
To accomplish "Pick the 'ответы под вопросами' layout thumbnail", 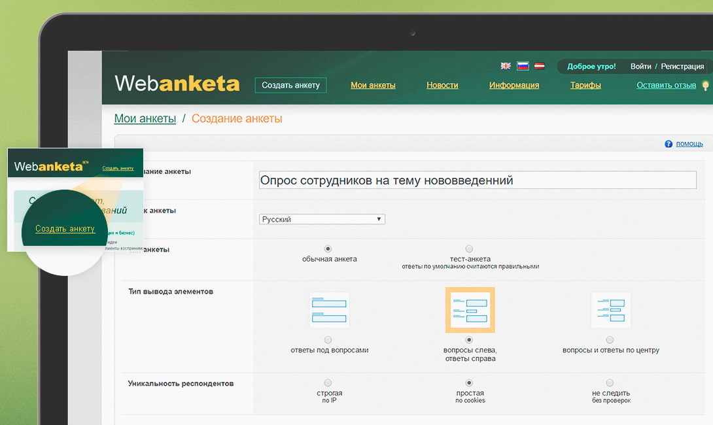I will pos(329,310).
